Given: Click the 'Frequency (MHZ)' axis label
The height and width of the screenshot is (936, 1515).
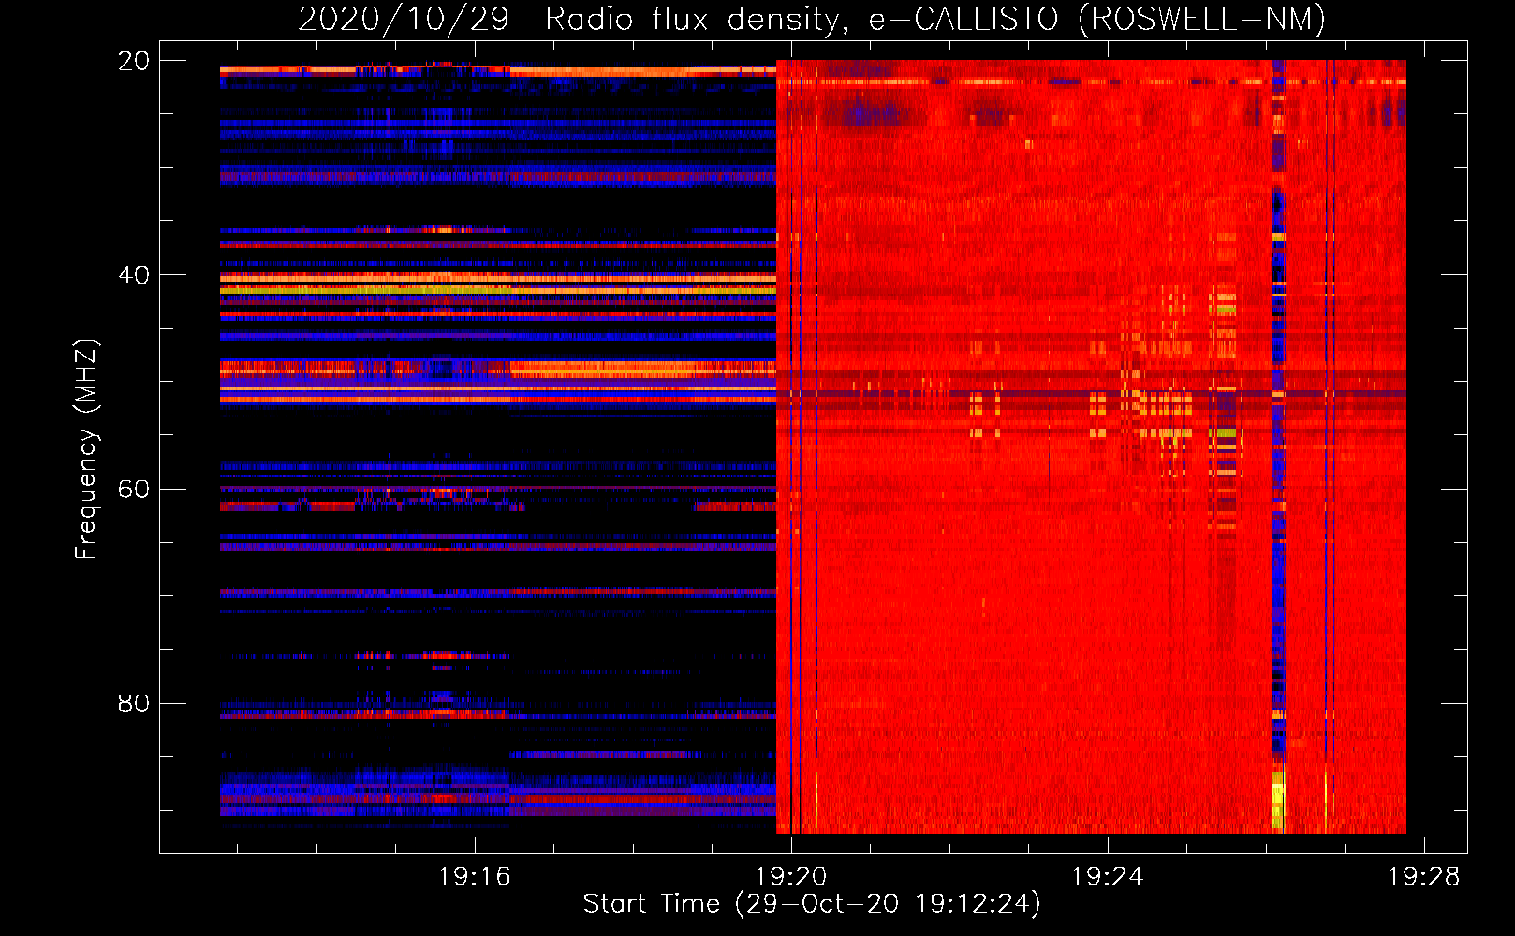Looking at the screenshot, I should pyautogui.click(x=86, y=448).
